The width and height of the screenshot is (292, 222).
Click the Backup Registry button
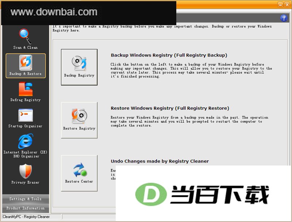79,67
